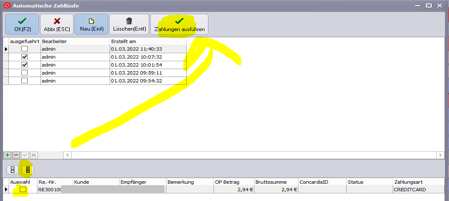The image size is (449, 201).
Task: Click the OK(F2) confirm button
Action: [x=21, y=24]
